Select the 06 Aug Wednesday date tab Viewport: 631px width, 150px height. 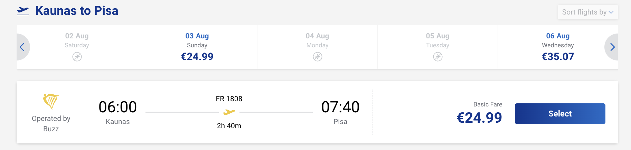(x=558, y=47)
